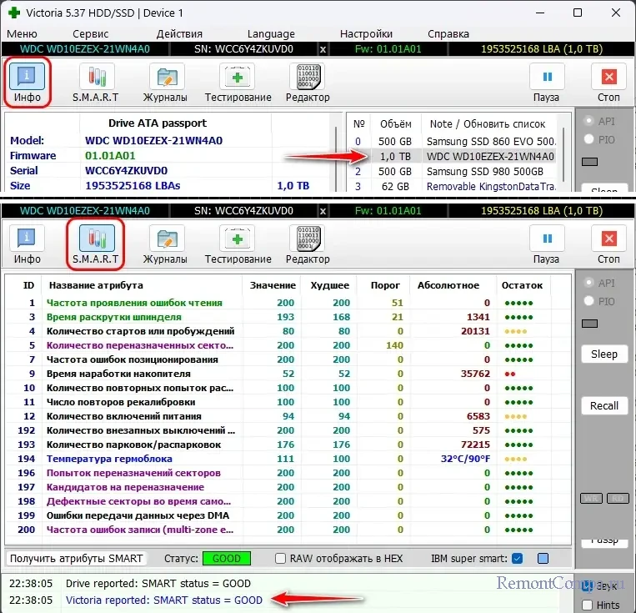Open the Language menu
This screenshot has height=613, width=636.
click(271, 33)
